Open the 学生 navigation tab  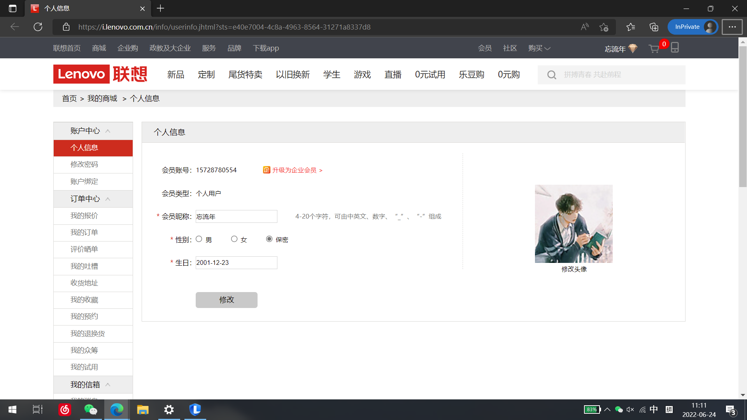pos(332,75)
